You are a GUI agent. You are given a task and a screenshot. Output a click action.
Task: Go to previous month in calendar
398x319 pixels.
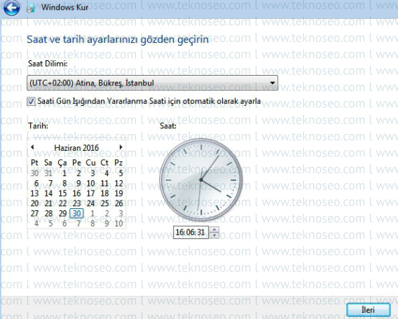click(x=32, y=147)
